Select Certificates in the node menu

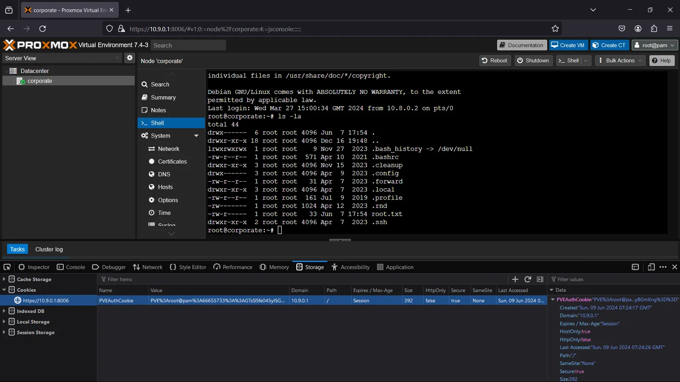coord(171,161)
